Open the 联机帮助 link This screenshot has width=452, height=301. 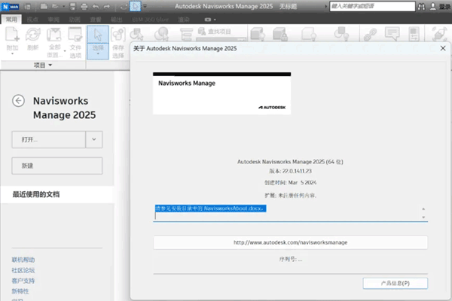23,260
